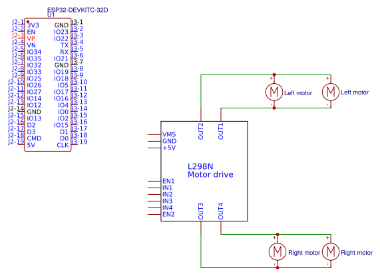This screenshot has width=380, height=276.
Task: Select the EN1 pin stub
Action: (x=154, y=181)
